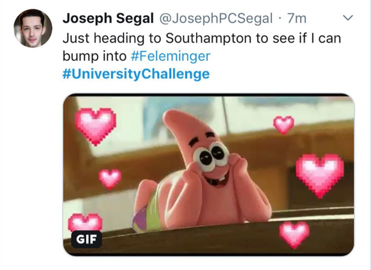
Task: Expand the tweet options chevron menu
Action: click(x=348, y=18)
